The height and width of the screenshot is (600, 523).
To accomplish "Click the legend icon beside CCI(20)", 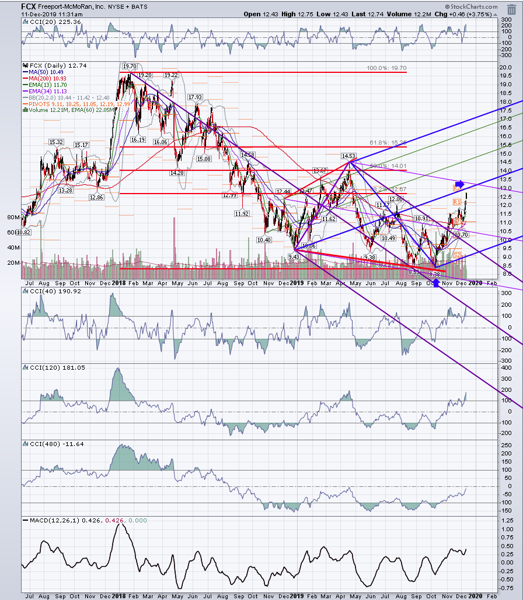I will [x=26, y=22].
